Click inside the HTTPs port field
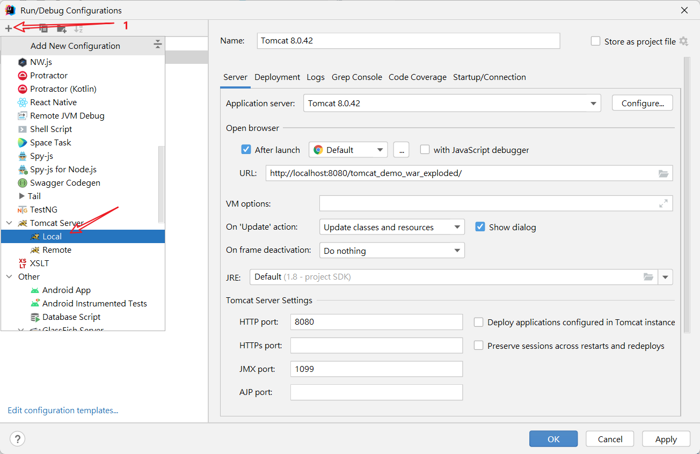The height and width of the screenshot is (454, 700). pyautogui.click(x=376, y=346)
